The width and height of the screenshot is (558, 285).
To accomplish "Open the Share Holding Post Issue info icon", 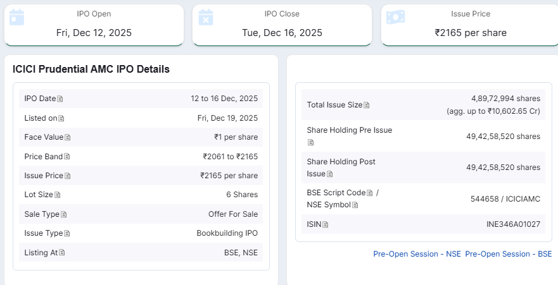I will tap(330, 174).
